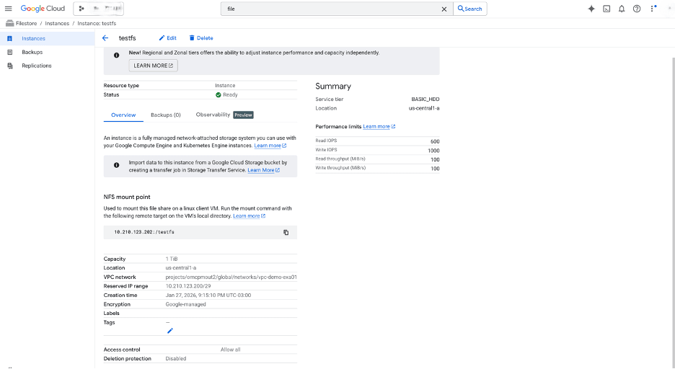Click LEARN MORE button in the banner
Viewport: 675px width, 369px height.
[x=154, y=66]
